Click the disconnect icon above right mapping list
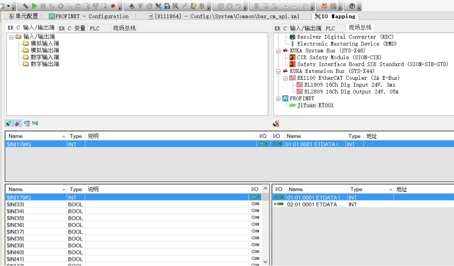Viewport: 454px width, 266px height. 276,124
